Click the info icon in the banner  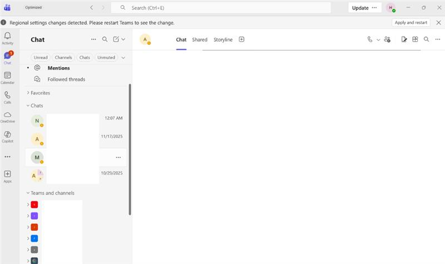(x=3, y=22)
